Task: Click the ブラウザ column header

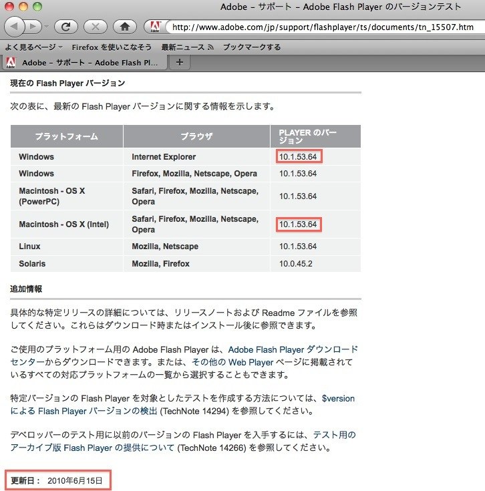Action: point(196,136)
